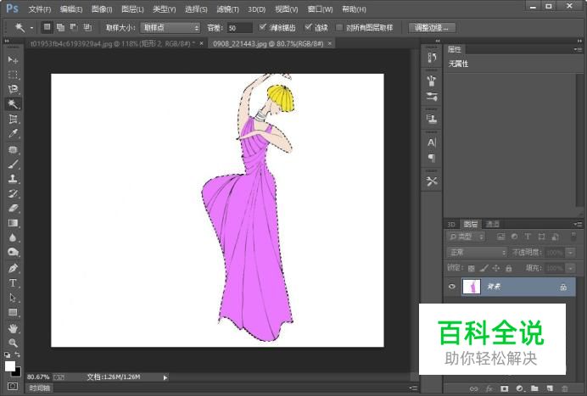Select the Zoom tool in toolbox
This screenshot has height=396, width=587.
pos(13,343)
